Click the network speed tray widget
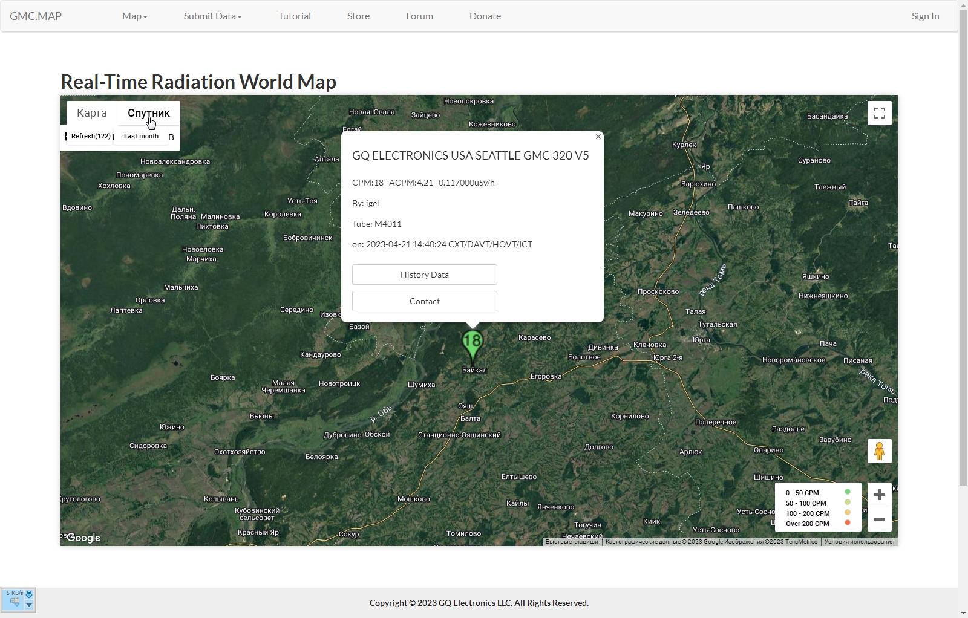The width and height of the screenshot is (968, 618). point(18,600)
